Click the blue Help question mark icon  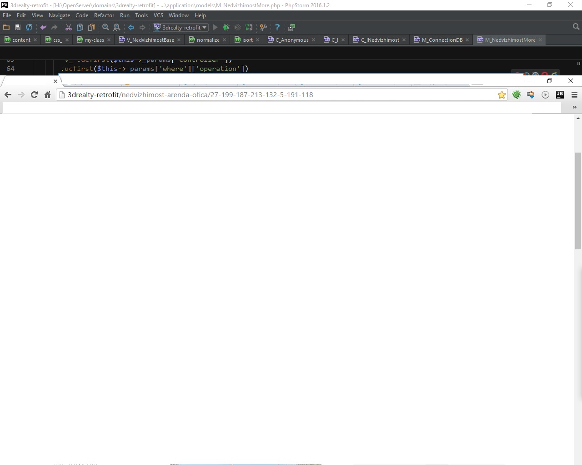(277, 27)
